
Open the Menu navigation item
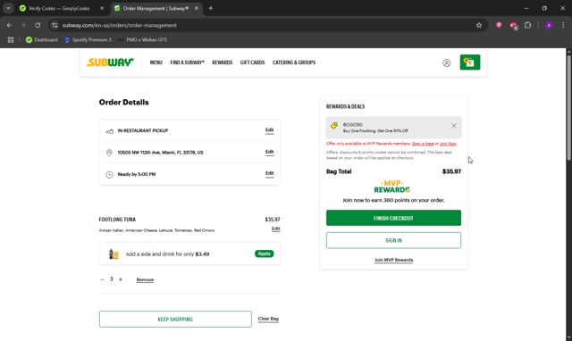(156, 62)
